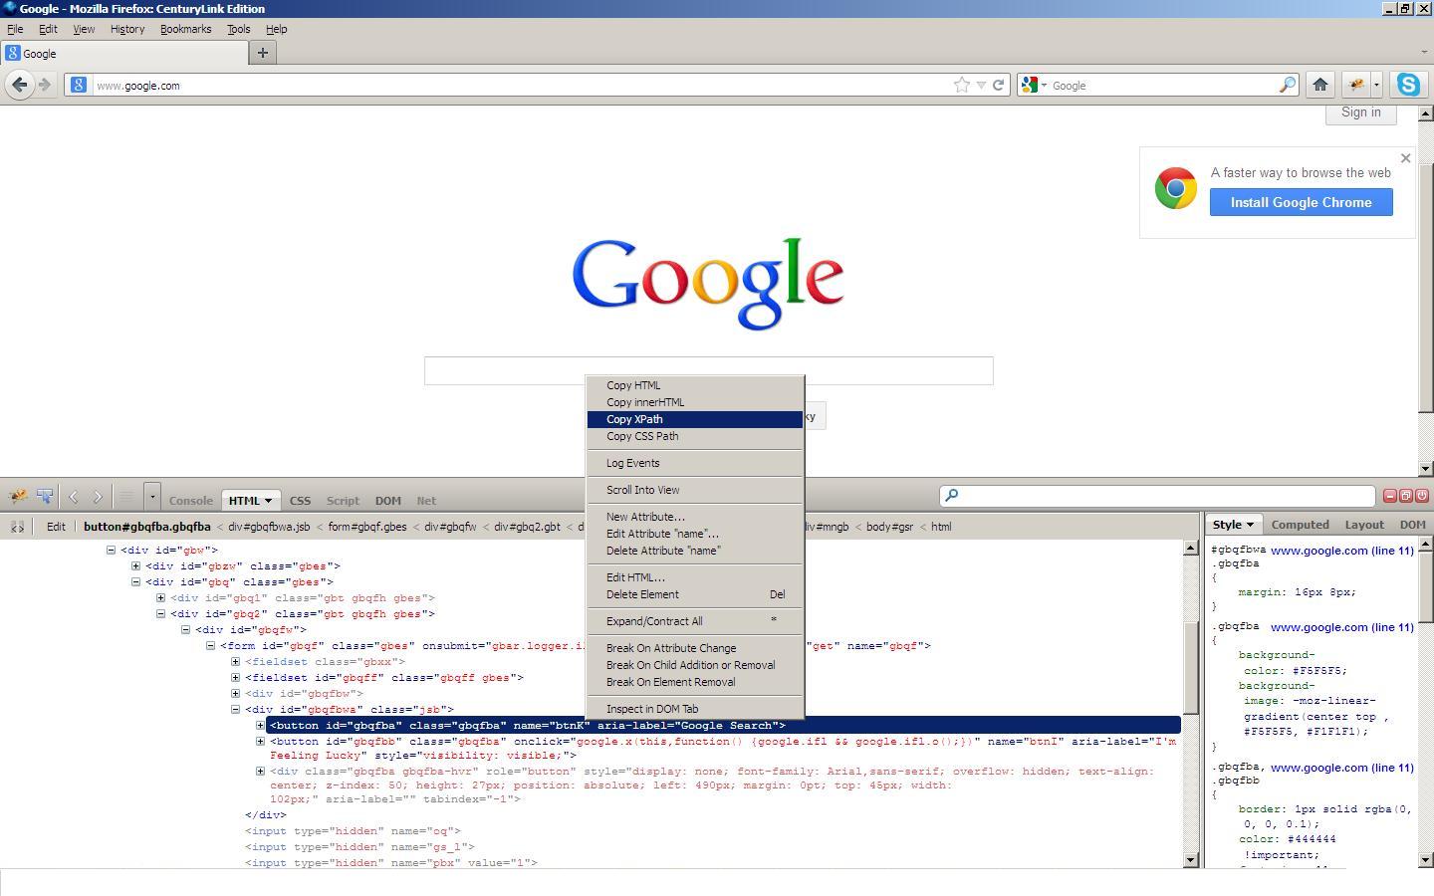Open the Layout side panel tab
This screenshot has width=1434, height=896.
(x=1364, y=525)
